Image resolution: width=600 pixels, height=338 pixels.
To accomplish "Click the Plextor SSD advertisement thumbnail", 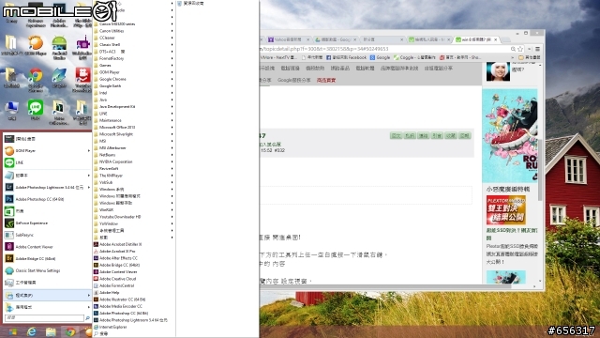I will [506, 210].
